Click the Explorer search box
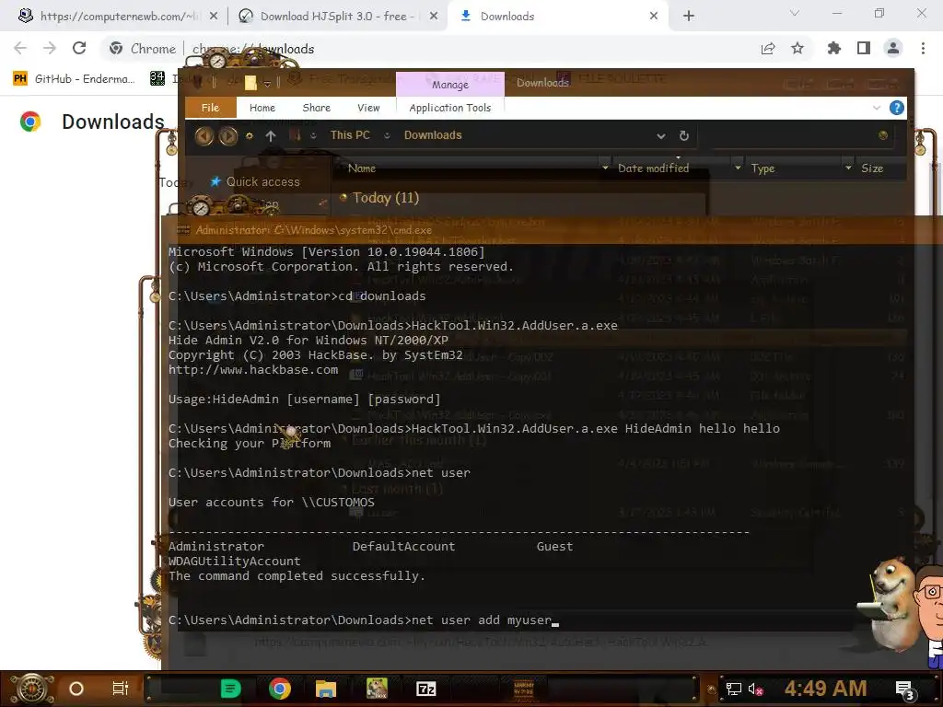Screen dimensions: 943x707 pos(794,135)
